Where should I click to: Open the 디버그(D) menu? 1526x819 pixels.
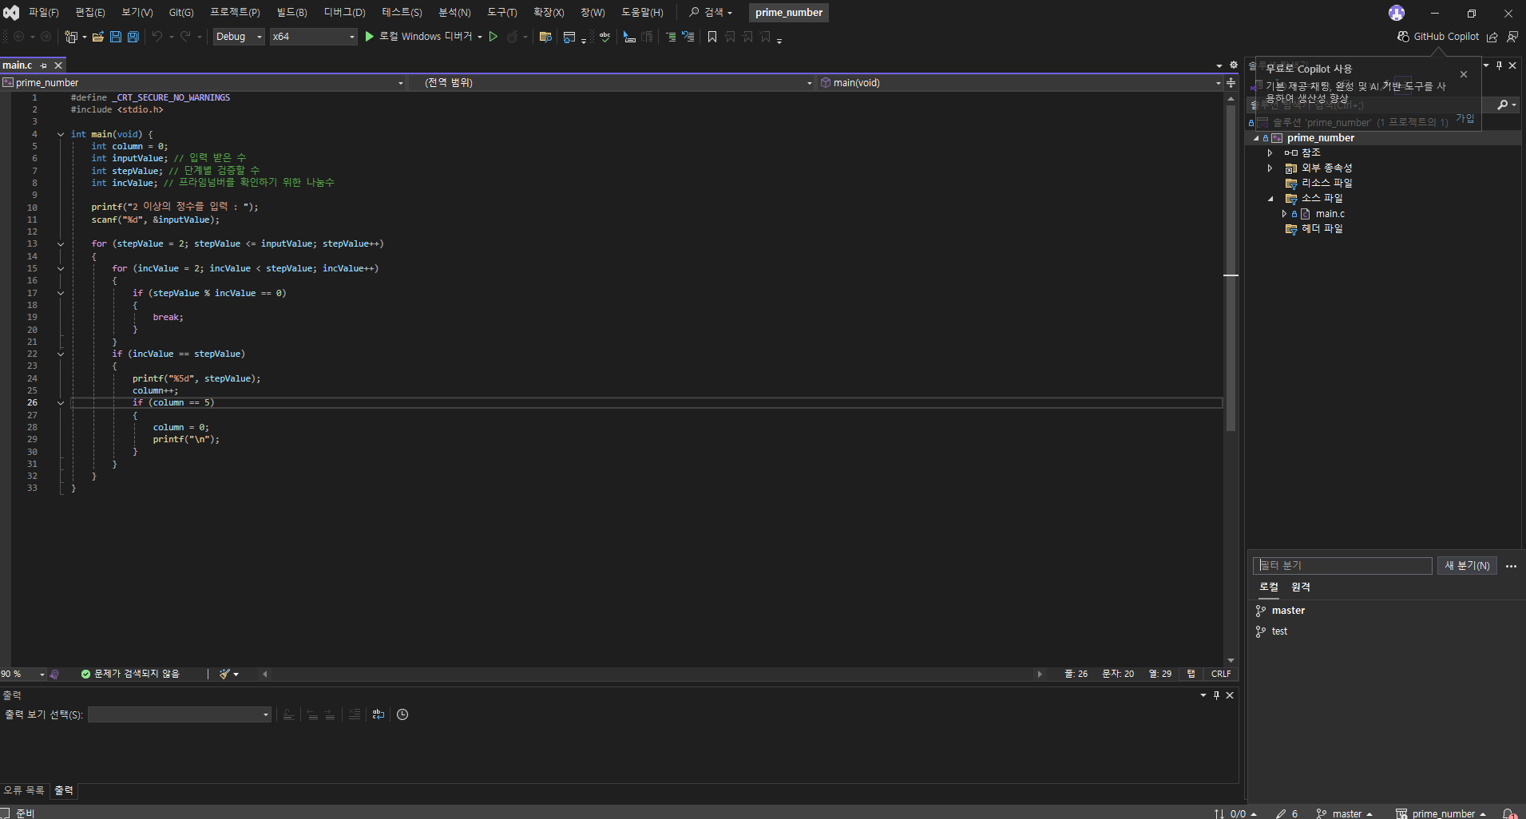pyautogui.click(x=344, y=13)
